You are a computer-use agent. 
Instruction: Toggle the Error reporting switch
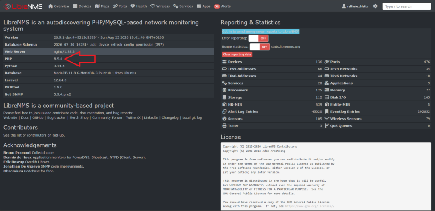259,38
